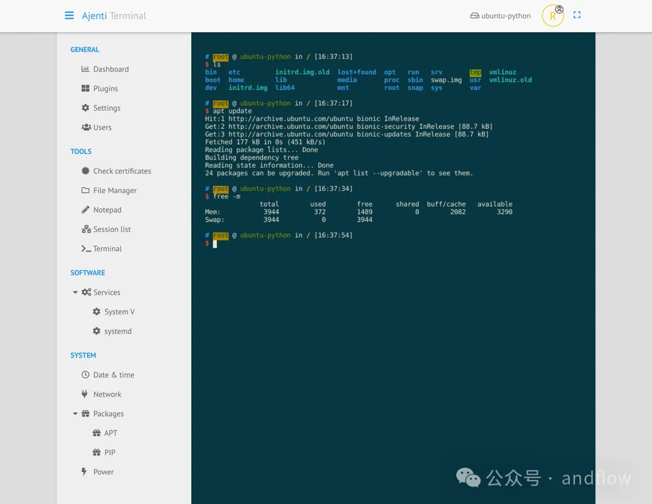Click the File Manager folder icon
The image size is (652, 504).
(x=85, y=191)
